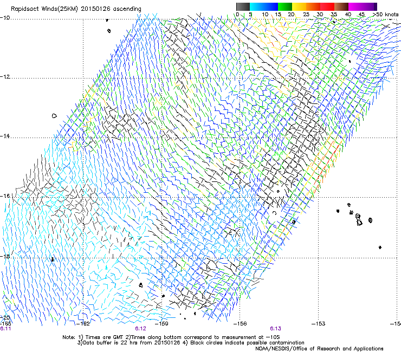Click the '-159' longitude label
This screenshot has width=401, height=352.
tap(162, 324)
